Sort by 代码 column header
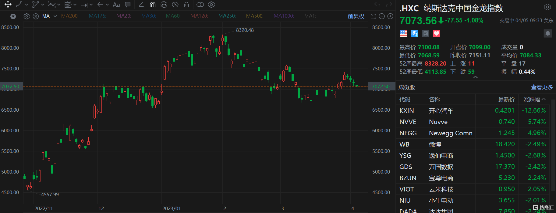This screenshot has width=556, height=213. 405,100
